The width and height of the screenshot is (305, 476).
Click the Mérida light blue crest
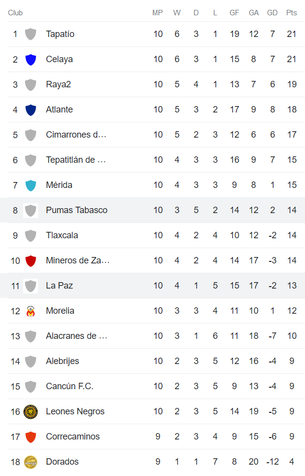click(x=31, y=185)
